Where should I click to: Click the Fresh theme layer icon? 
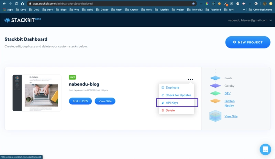click(215, 78)
